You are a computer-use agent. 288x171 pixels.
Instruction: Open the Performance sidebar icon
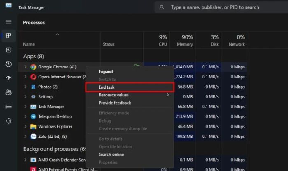click(9, 50)
